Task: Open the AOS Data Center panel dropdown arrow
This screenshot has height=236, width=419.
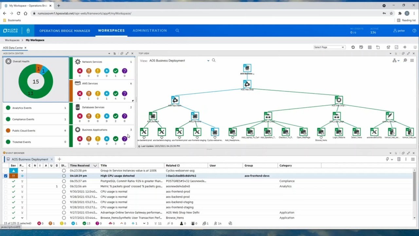Action: click(x=109, y=53)
